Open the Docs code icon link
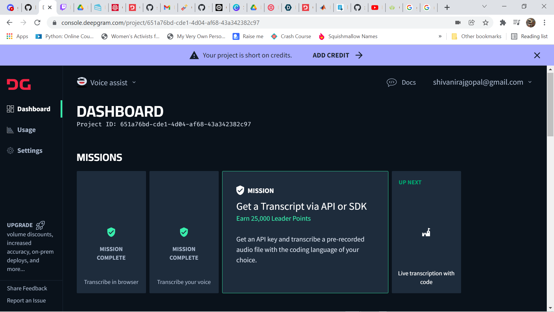554x312 pixels. coord(392,83)
